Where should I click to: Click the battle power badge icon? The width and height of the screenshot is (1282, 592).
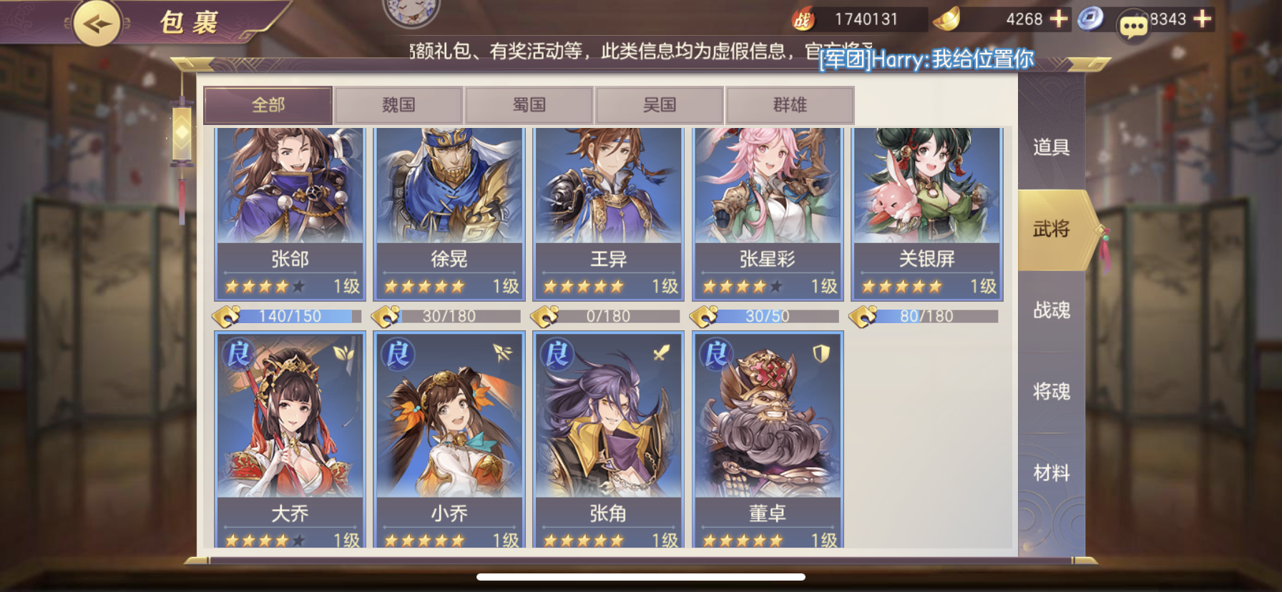[x=803, y=20]
